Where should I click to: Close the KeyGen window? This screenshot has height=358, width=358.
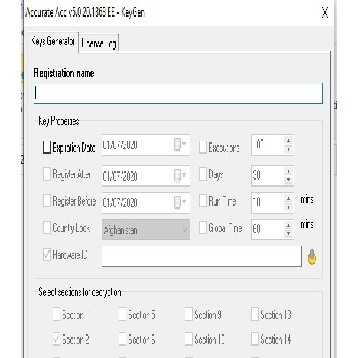coord(325,12)
